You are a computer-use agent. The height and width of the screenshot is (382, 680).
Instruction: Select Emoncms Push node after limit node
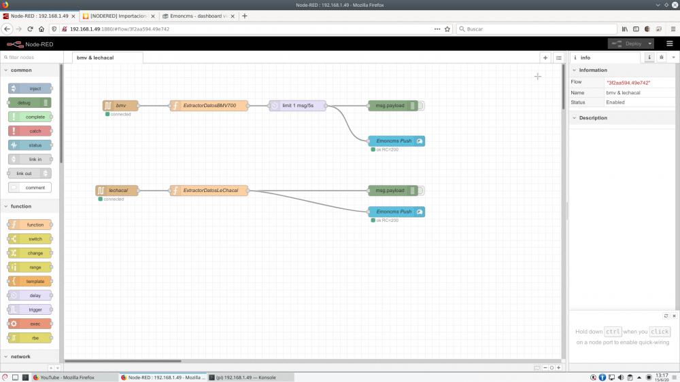click(396, 141)
